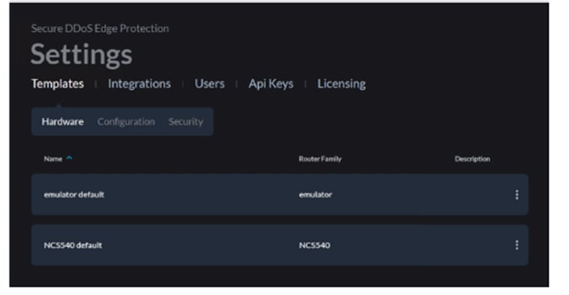Viewport: 569px width, 295px height.
Task: Click the Name column header text
Action: (x=53, y=159)
